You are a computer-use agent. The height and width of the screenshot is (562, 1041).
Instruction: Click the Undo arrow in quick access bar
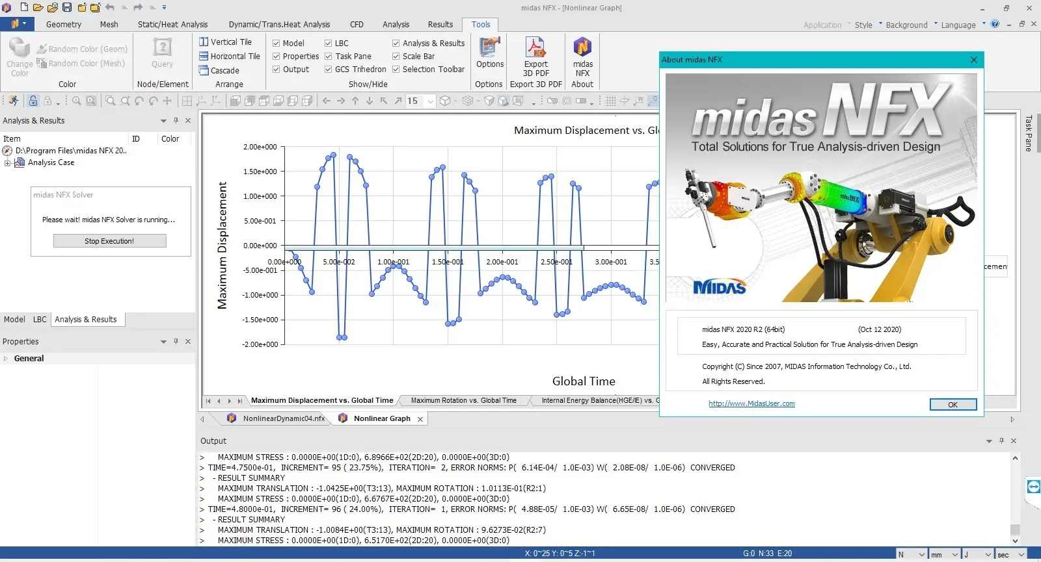110,8
